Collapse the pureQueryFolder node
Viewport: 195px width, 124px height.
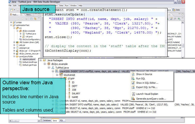coord(14,57)
